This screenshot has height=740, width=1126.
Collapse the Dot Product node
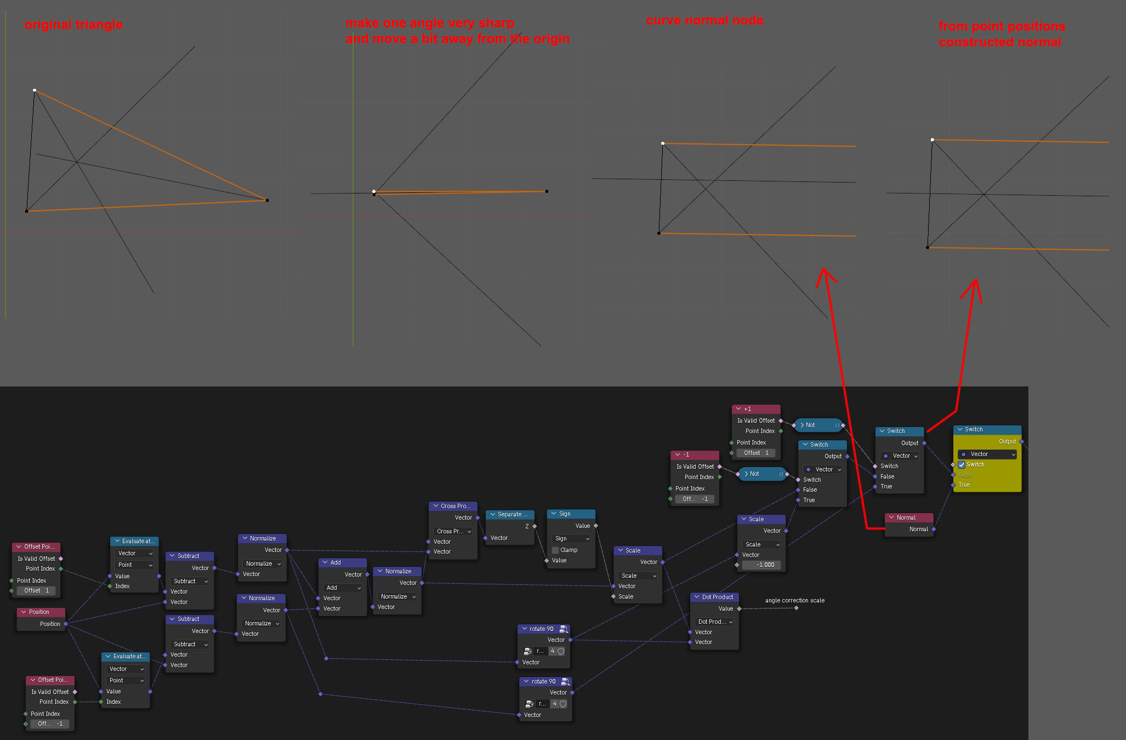(697, 597)
